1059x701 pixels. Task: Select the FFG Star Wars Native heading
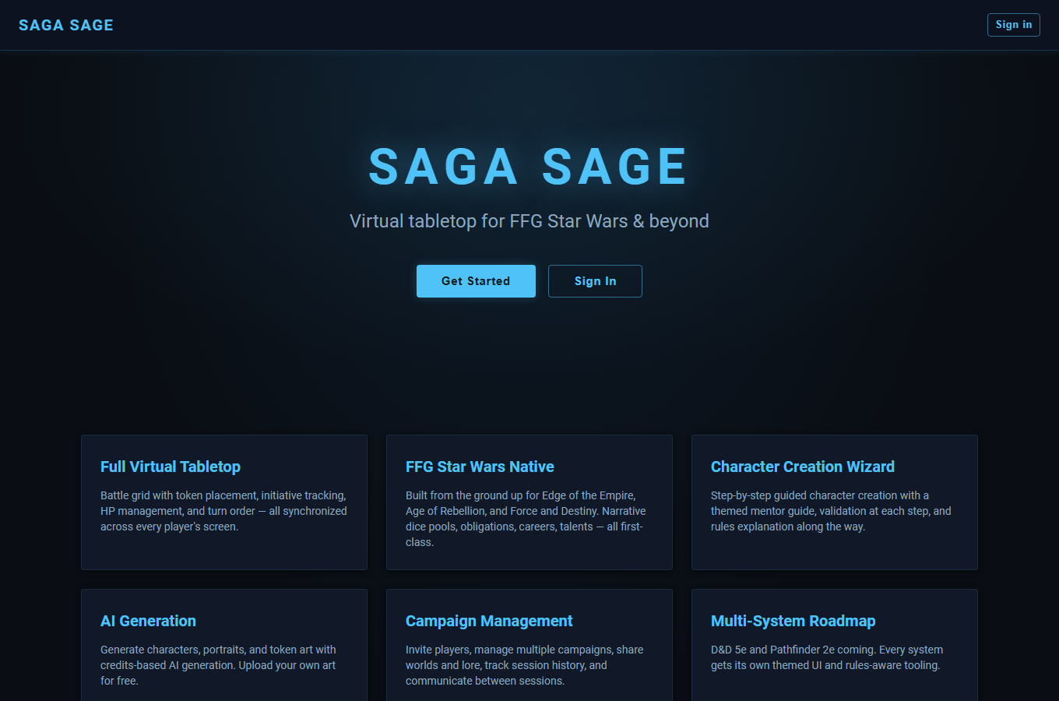(x=480, y=467)
